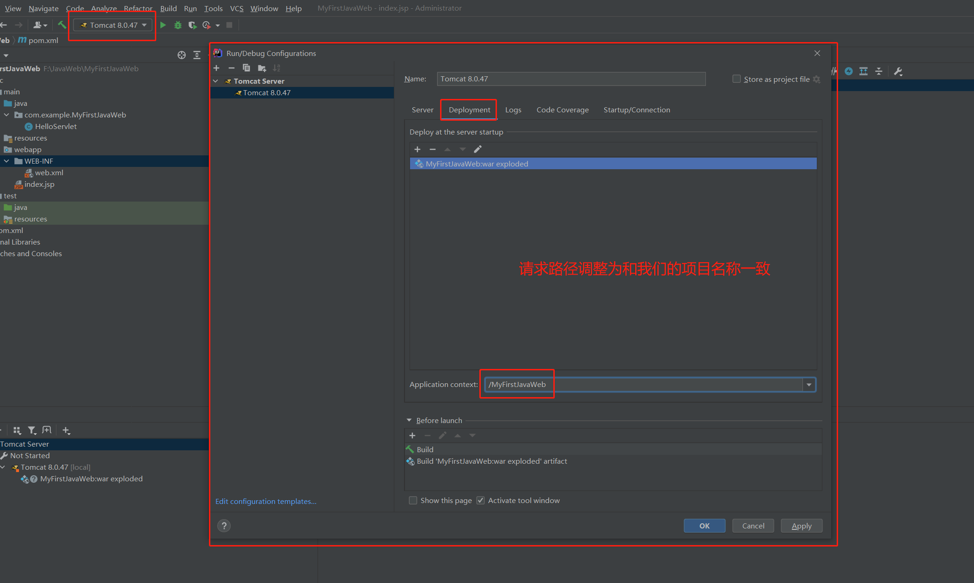Click the move-to-folder icon in configurations toolbar

262,68
